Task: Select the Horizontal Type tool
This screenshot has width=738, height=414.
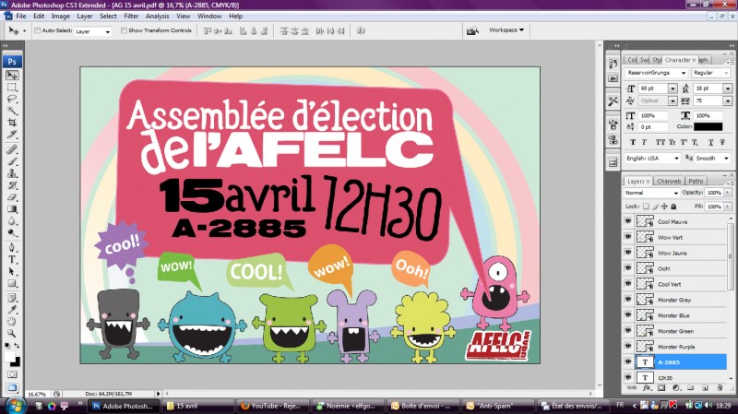Action: click(x=12, y=260)
